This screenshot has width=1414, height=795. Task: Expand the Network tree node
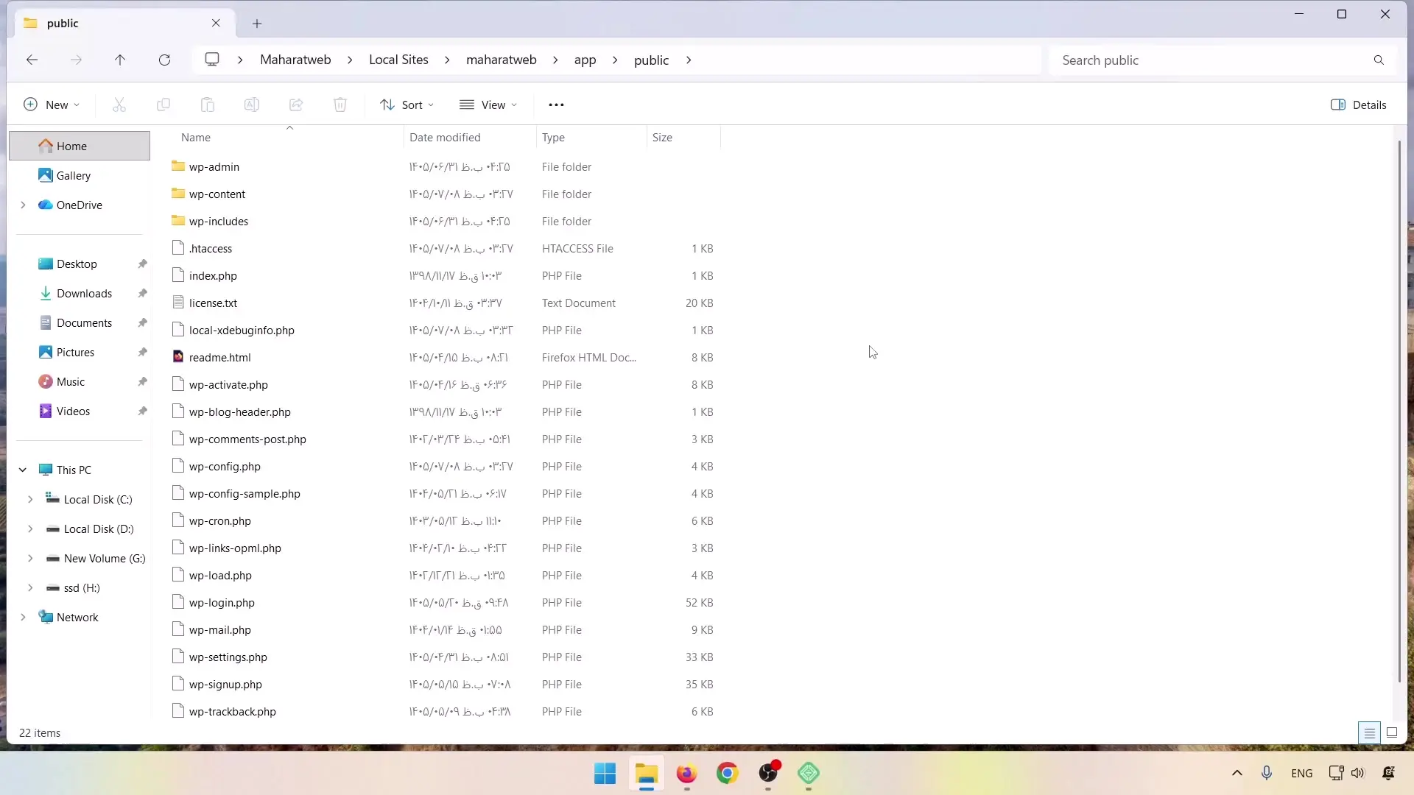point(23,617)
